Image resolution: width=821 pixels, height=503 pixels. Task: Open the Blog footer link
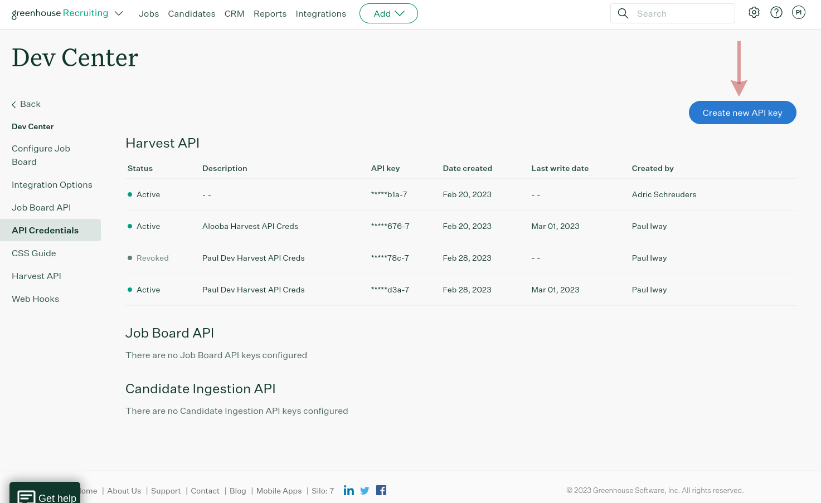click(238, 491)
